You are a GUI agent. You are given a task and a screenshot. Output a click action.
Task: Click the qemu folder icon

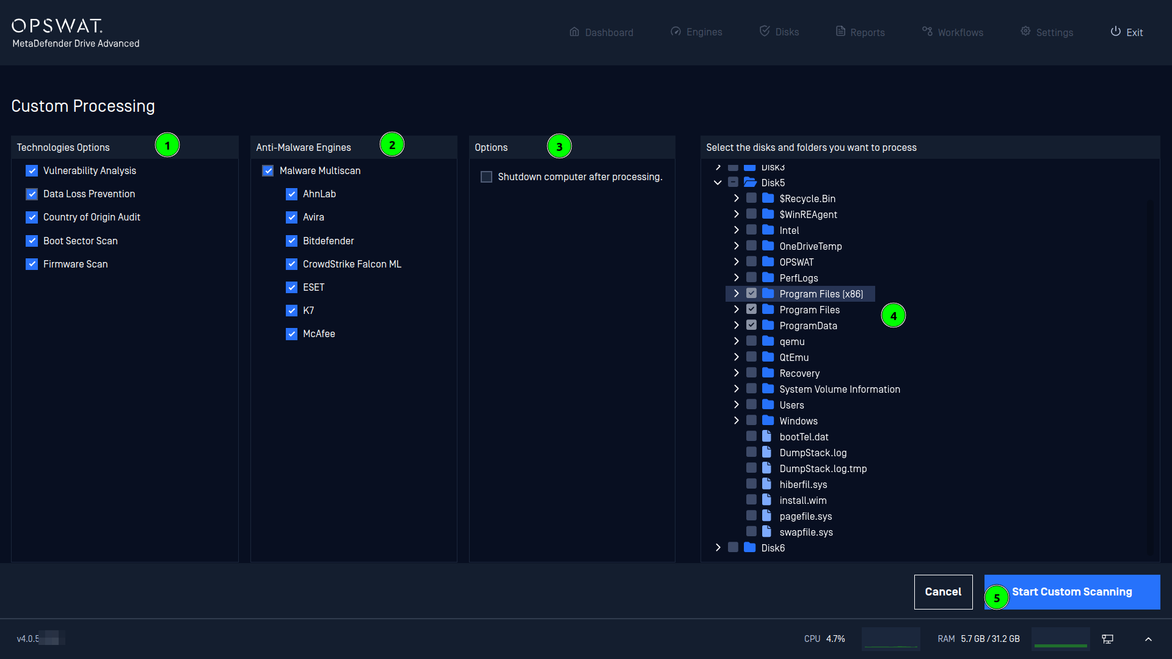(x=768, y=341)
